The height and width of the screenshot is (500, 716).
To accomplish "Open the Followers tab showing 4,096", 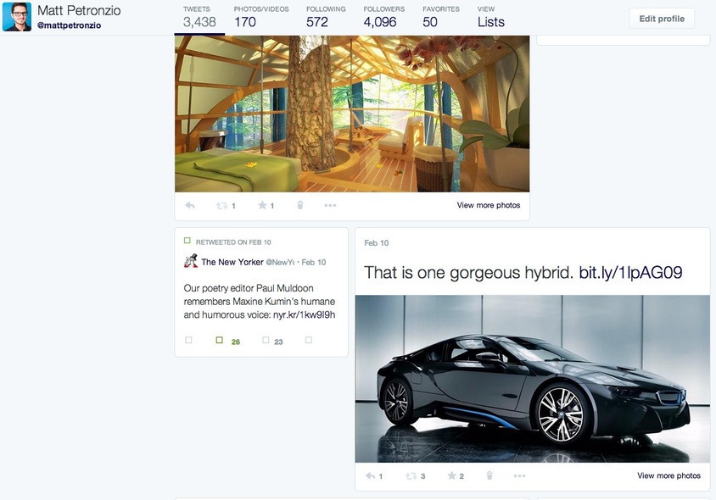I will (x=383, y=17).
